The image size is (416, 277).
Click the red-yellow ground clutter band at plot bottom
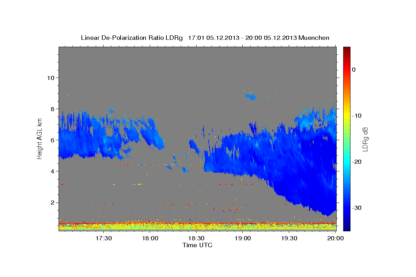coord(197,226)
